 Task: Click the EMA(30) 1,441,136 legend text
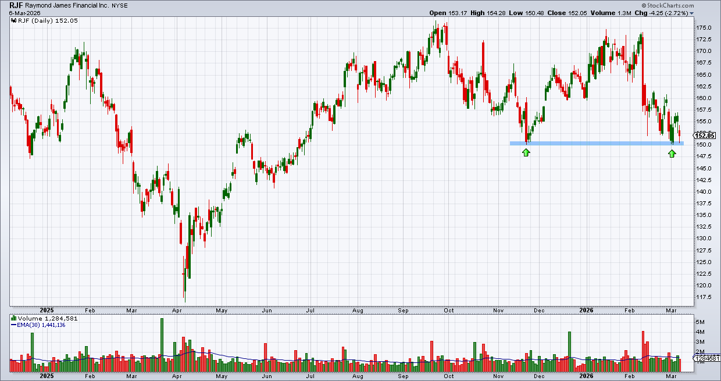(42, 325)
